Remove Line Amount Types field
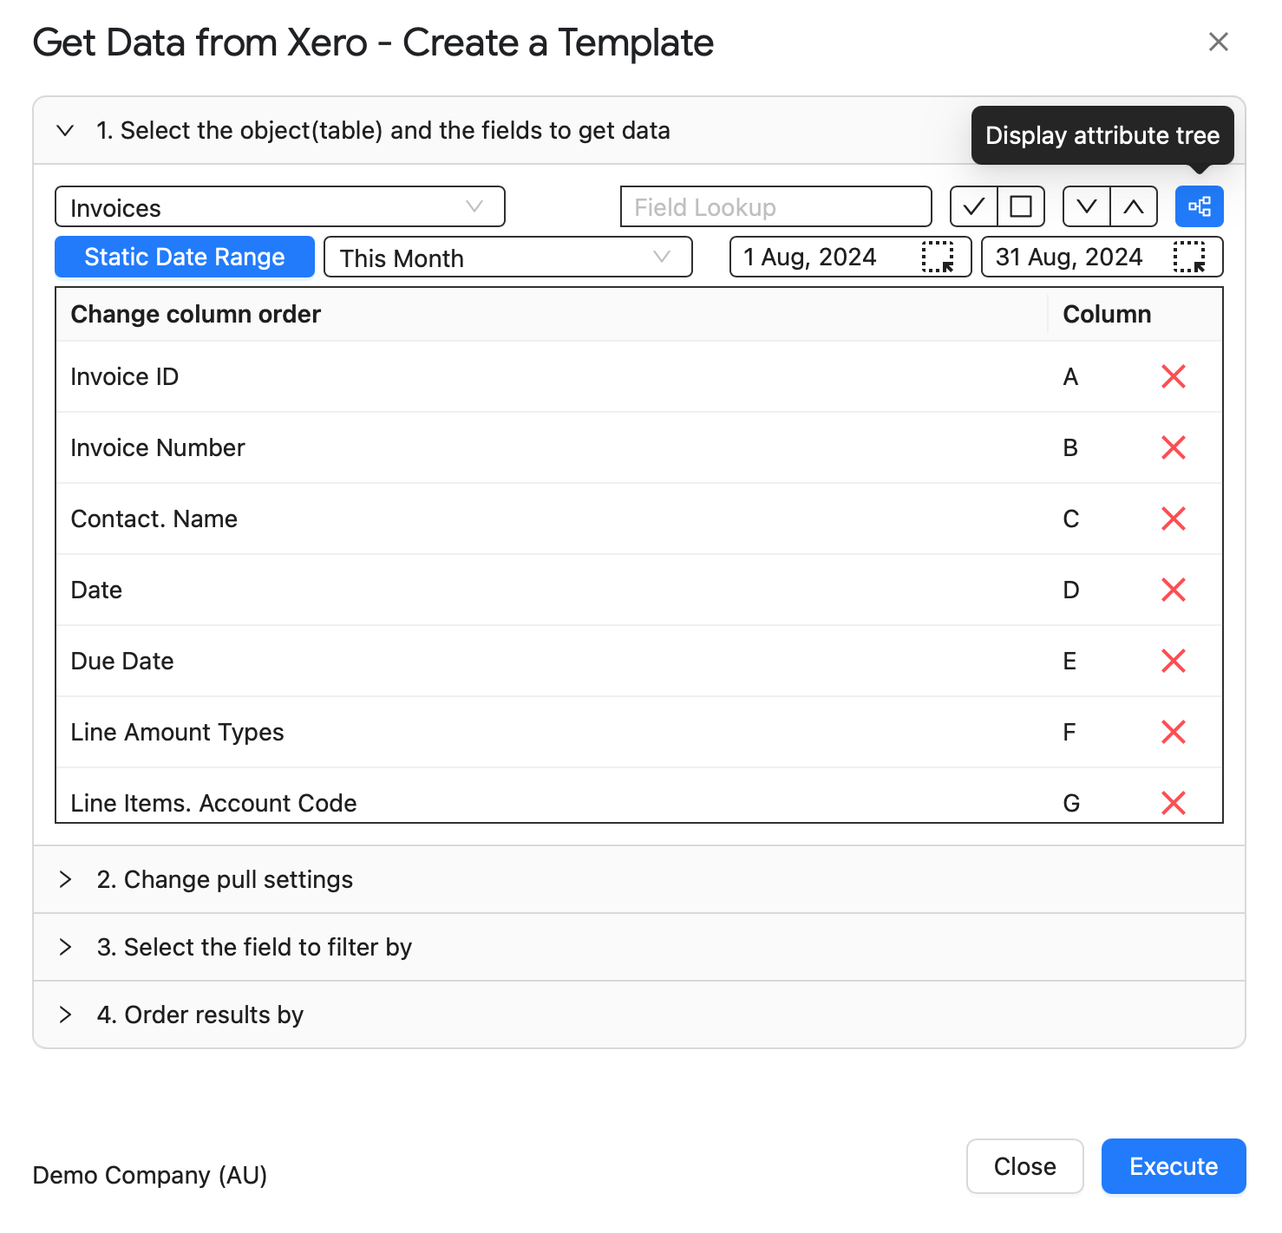This screenshot has width=1282, height=1233. pyautogui.click(x=1174, y=732)
